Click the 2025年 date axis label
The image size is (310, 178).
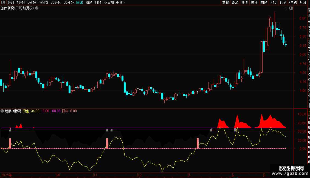pos(7,175)
